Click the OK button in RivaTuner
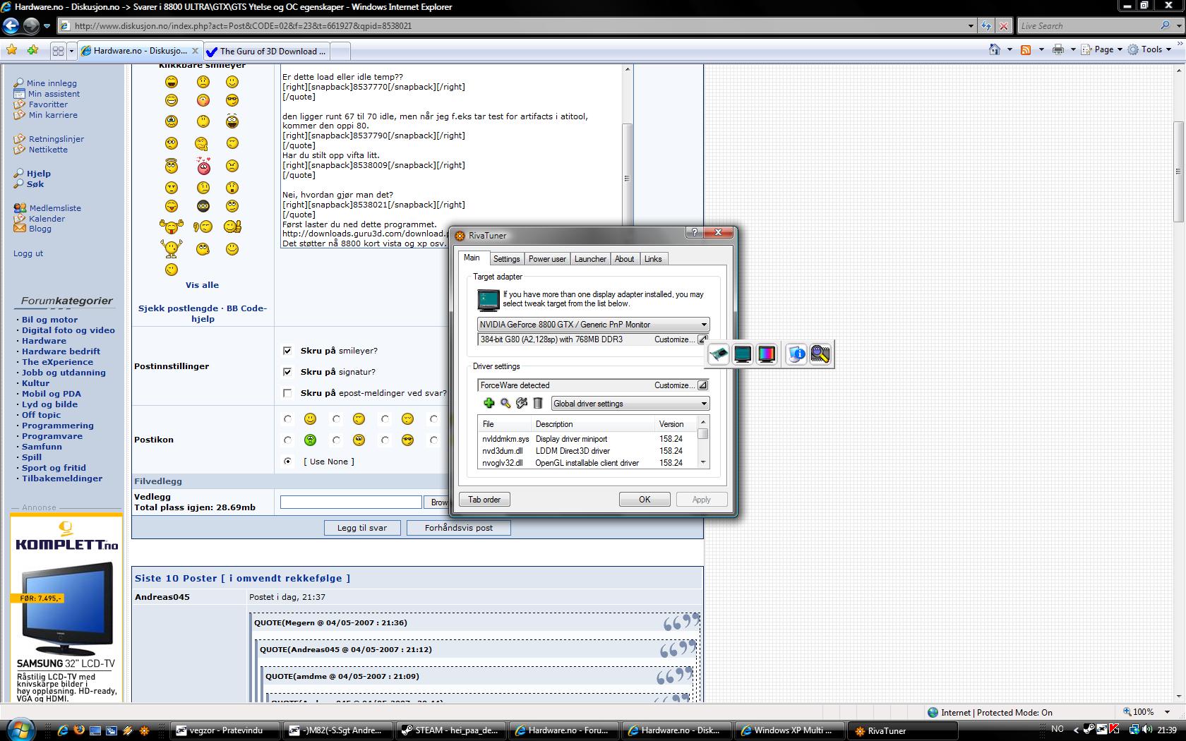 click(645, 499)
